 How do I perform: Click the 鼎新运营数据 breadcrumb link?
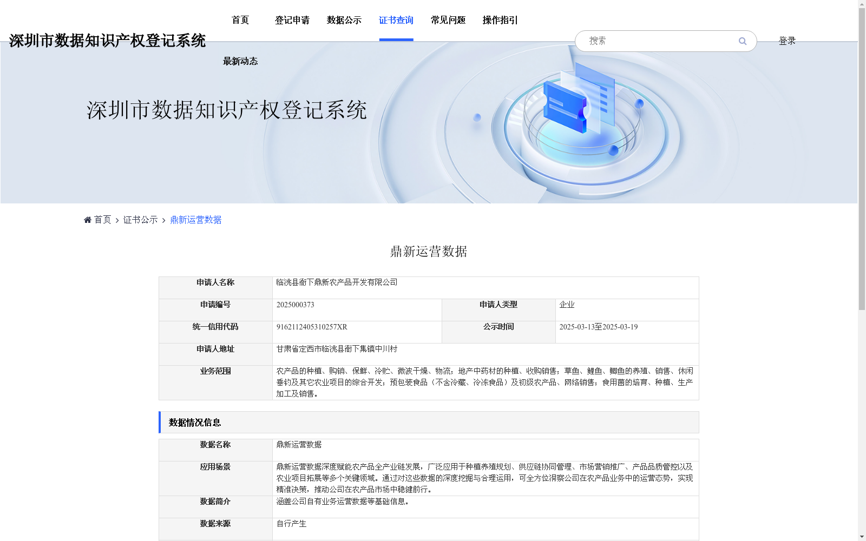(196, 220)
